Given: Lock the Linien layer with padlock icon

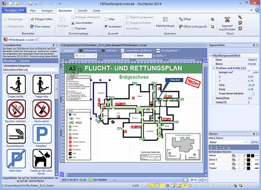Looking at the screenshot, I should coord(244,164).
